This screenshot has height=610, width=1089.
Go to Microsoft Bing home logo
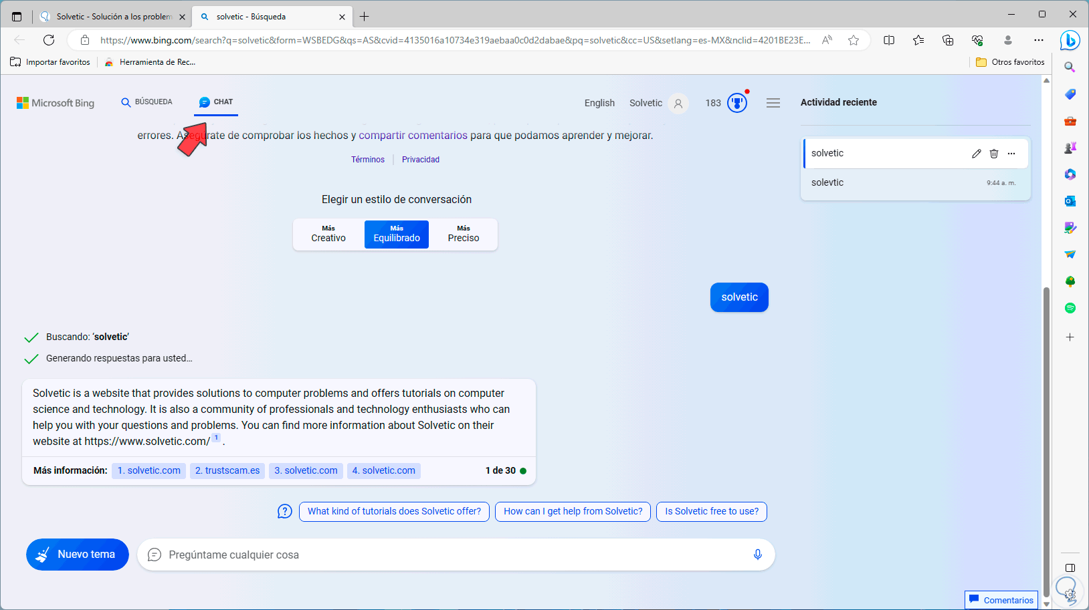(x=56, y=103)
